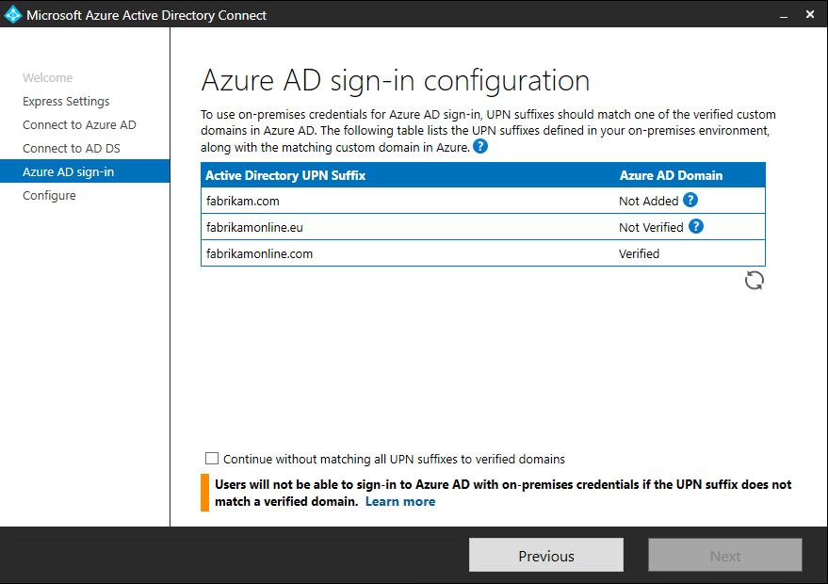Refresh the UPN suffix table
Viewport: 828px width, 584px height.
[754, 280]
